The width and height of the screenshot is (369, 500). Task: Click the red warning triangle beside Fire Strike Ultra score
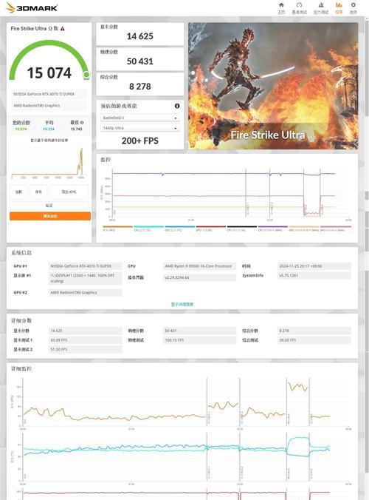[63, 28]
